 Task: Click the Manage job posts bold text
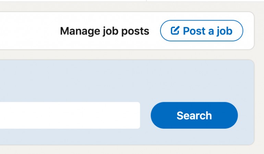point(105,31)
